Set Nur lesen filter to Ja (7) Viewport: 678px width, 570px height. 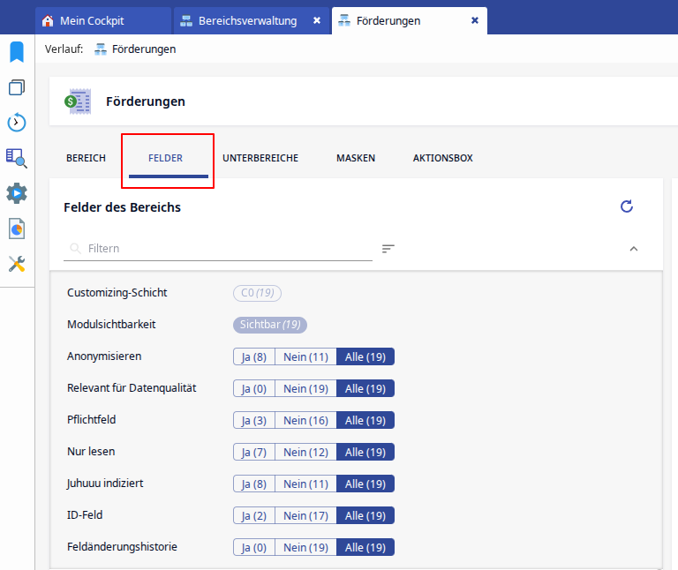point(254,452)
